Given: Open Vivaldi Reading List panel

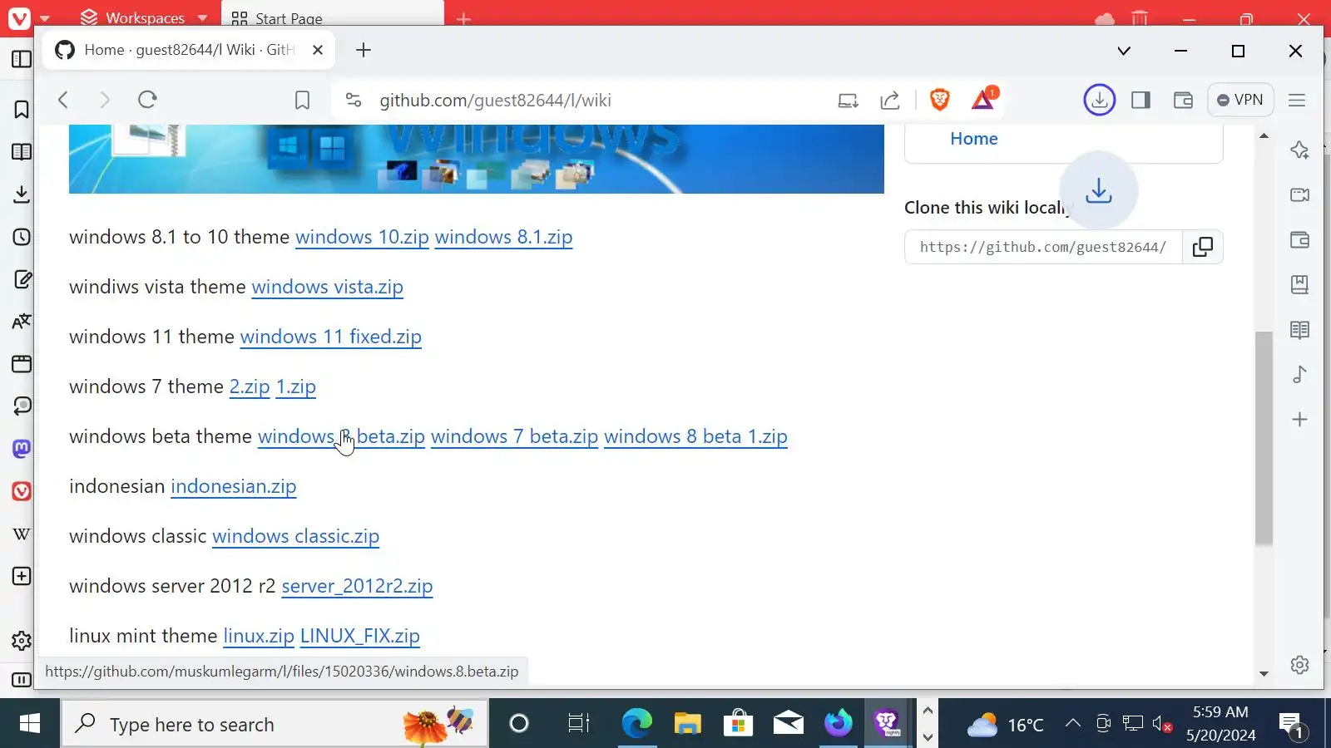Looking at the screenshot, I should pos(22,152).
